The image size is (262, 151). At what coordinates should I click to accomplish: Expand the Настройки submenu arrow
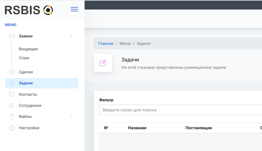point(71,128)
